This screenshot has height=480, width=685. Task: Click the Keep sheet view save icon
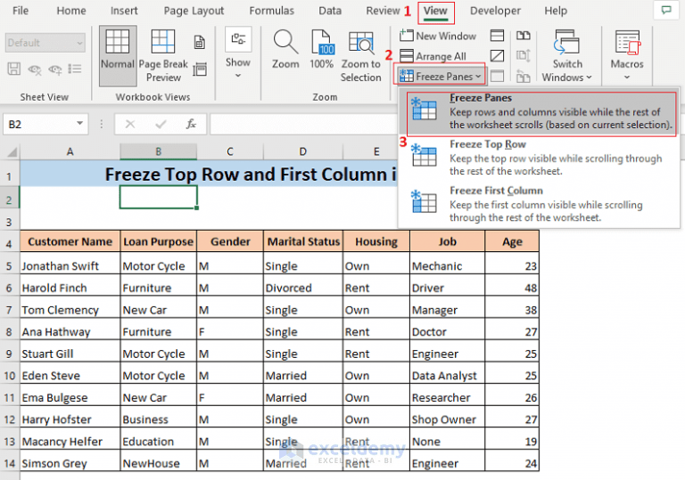click(x=14, y=69)
